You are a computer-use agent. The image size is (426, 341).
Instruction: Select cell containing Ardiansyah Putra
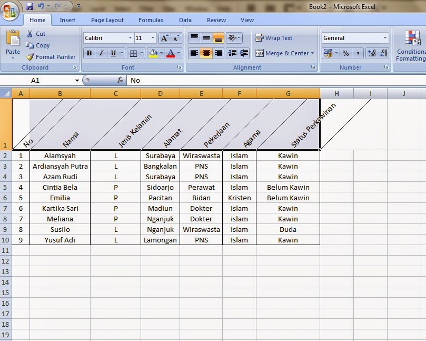coord(60,166)
